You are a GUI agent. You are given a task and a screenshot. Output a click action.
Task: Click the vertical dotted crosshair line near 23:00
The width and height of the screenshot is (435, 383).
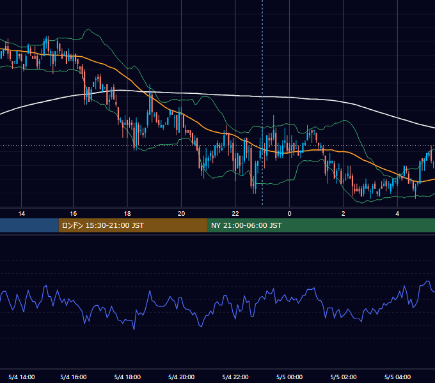pyautogui.click(x=262, y=102)
